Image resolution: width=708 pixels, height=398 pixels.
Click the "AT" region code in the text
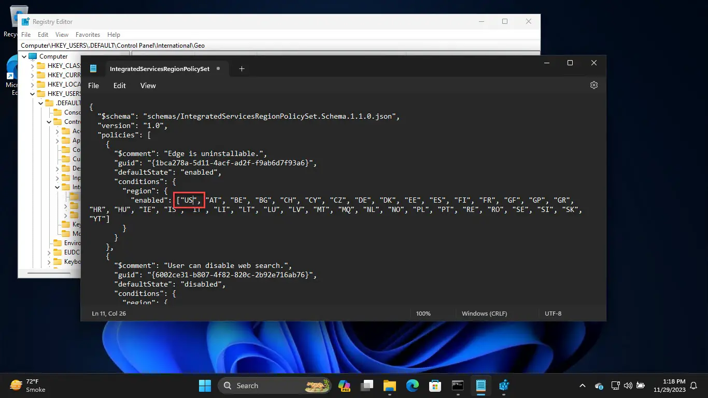(214, 200)
